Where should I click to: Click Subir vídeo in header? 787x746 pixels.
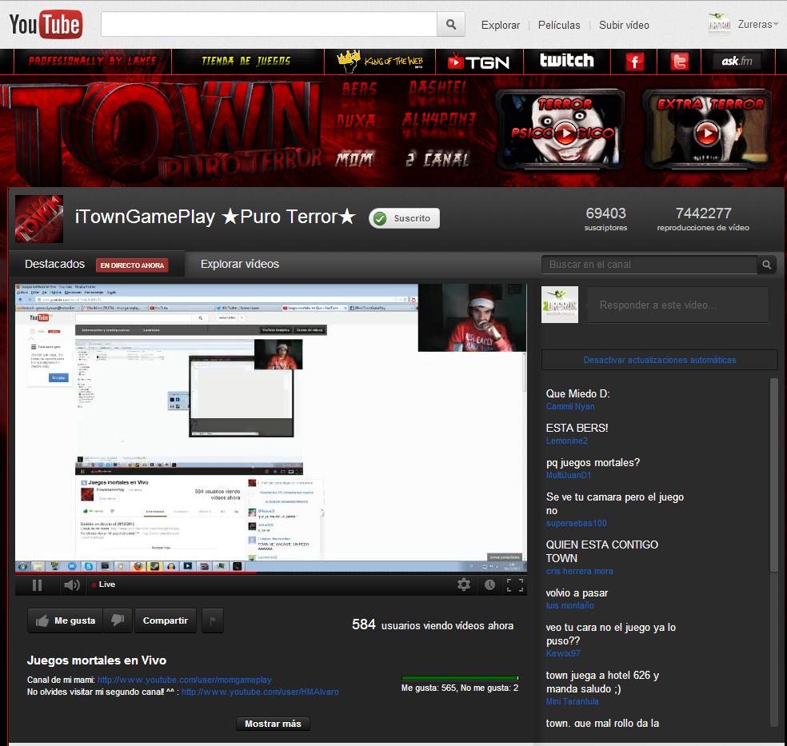tap(624, 25)
